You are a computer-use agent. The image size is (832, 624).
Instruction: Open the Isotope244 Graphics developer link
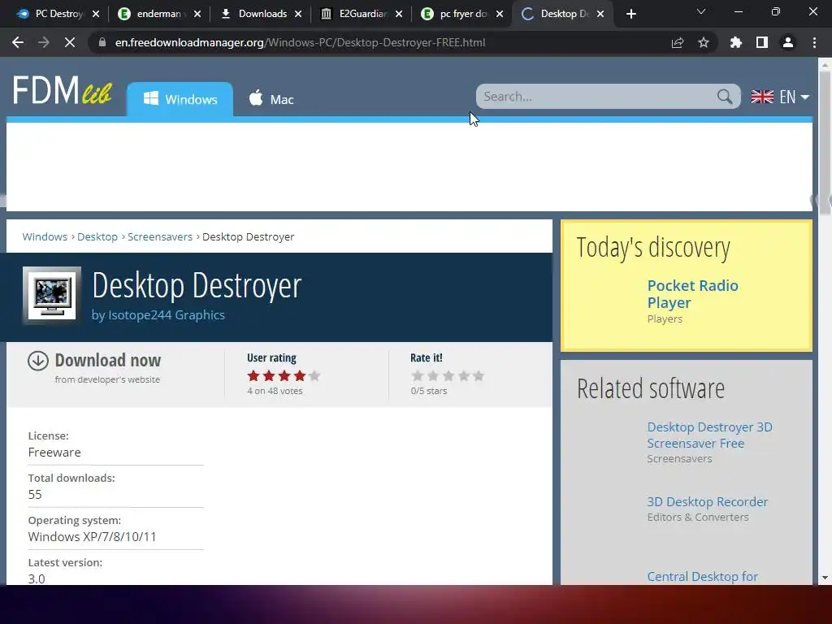click(x=166, y=314)
